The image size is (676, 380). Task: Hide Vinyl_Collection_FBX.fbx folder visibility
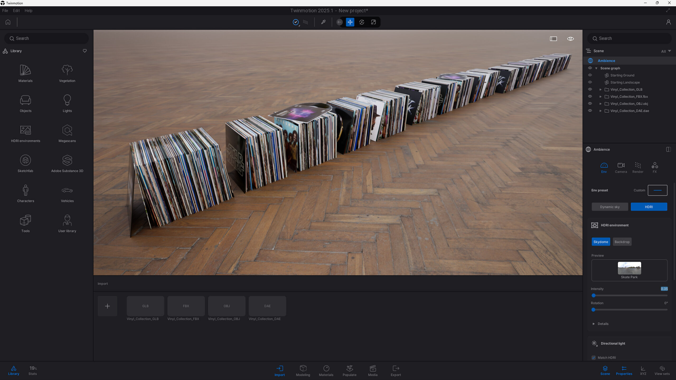click(590, 97)
